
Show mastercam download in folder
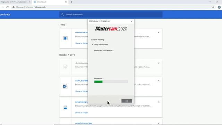82,43
